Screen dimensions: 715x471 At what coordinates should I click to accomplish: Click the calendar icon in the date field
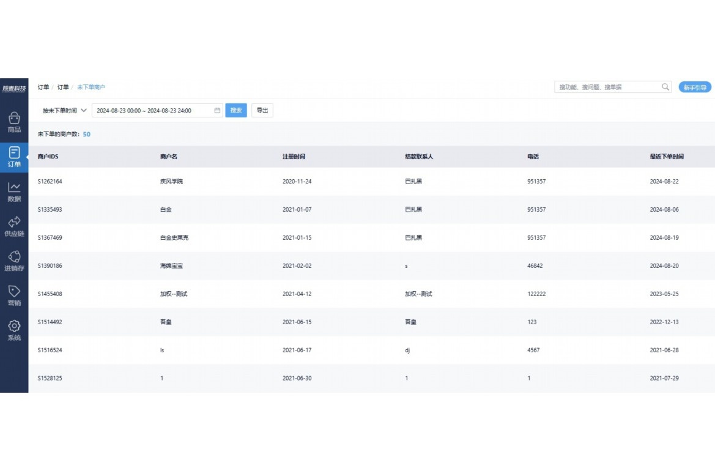point(217,110)
